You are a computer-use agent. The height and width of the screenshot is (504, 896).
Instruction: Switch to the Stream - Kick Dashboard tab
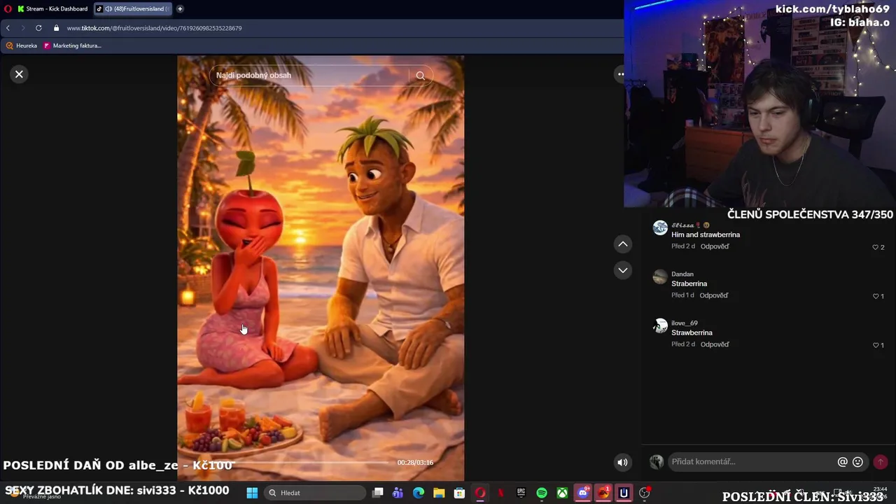pyautogui.click(x=52, y=9)
